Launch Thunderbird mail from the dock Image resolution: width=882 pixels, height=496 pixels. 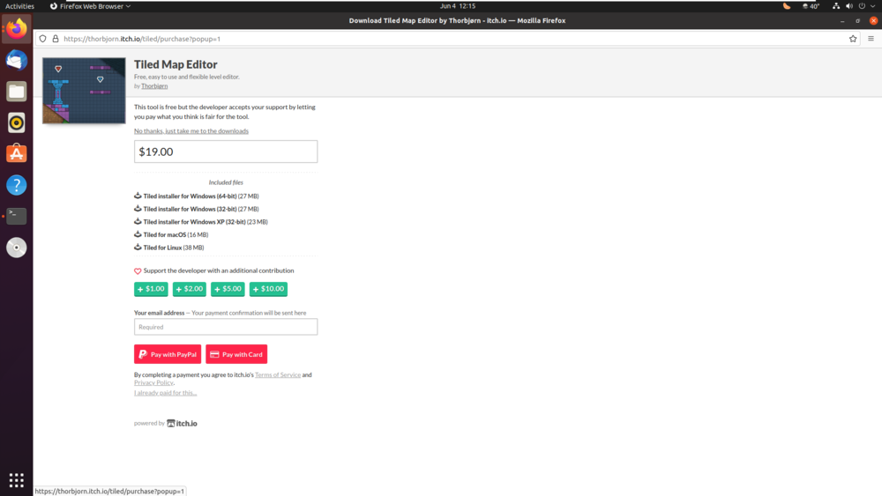coord(16,60)
